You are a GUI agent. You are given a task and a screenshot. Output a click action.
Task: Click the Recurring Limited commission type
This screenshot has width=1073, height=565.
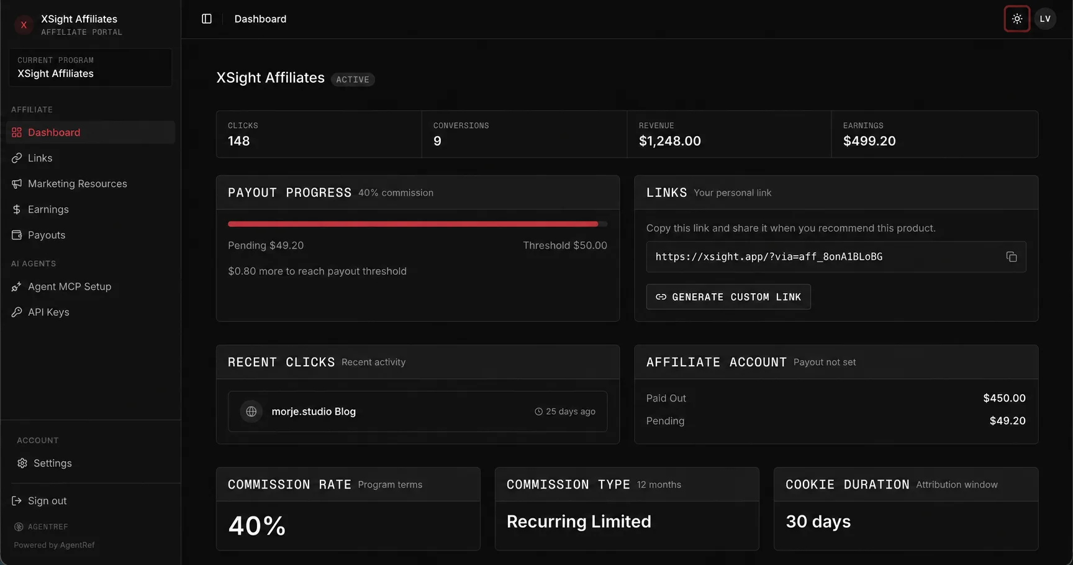579,522
